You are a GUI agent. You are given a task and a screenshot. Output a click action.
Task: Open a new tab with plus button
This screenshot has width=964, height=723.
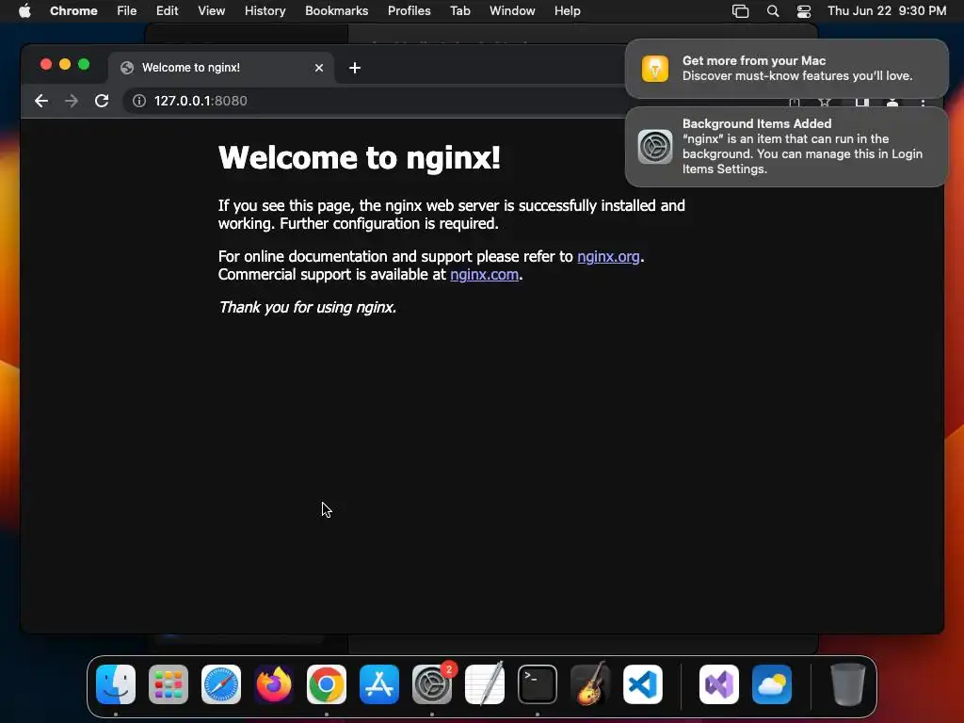[355, 68]
